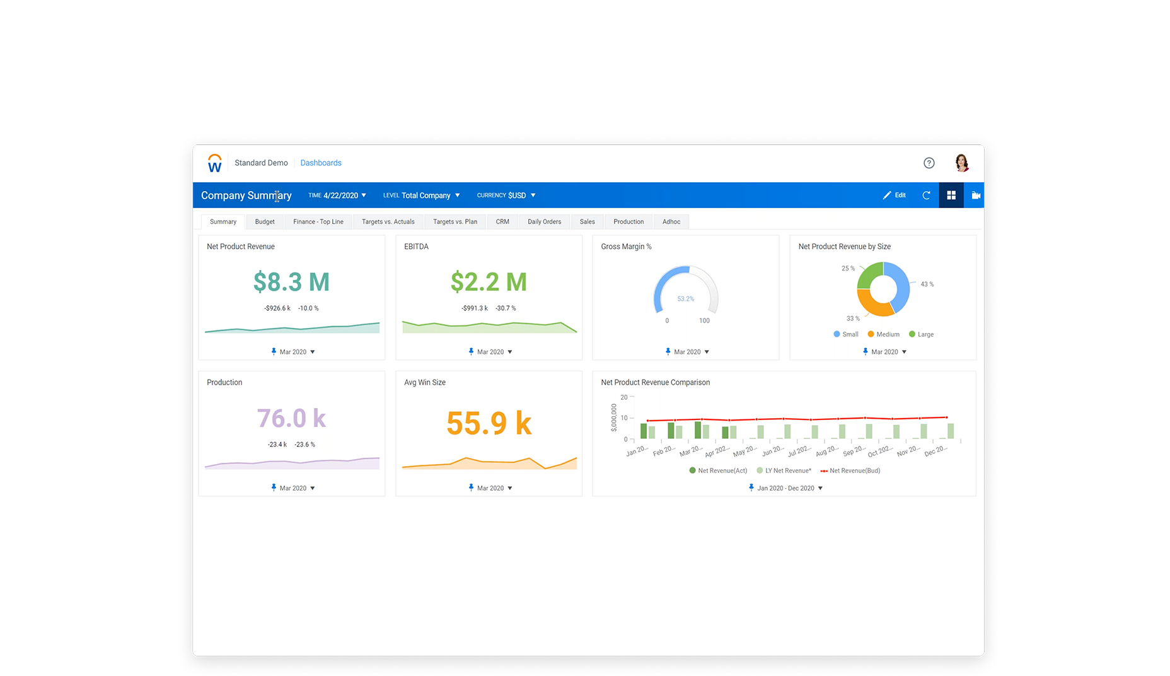Open the TIME 4/22/2020 dropdown
This screenshot has height=676, width=1170.
pos(337,195)
